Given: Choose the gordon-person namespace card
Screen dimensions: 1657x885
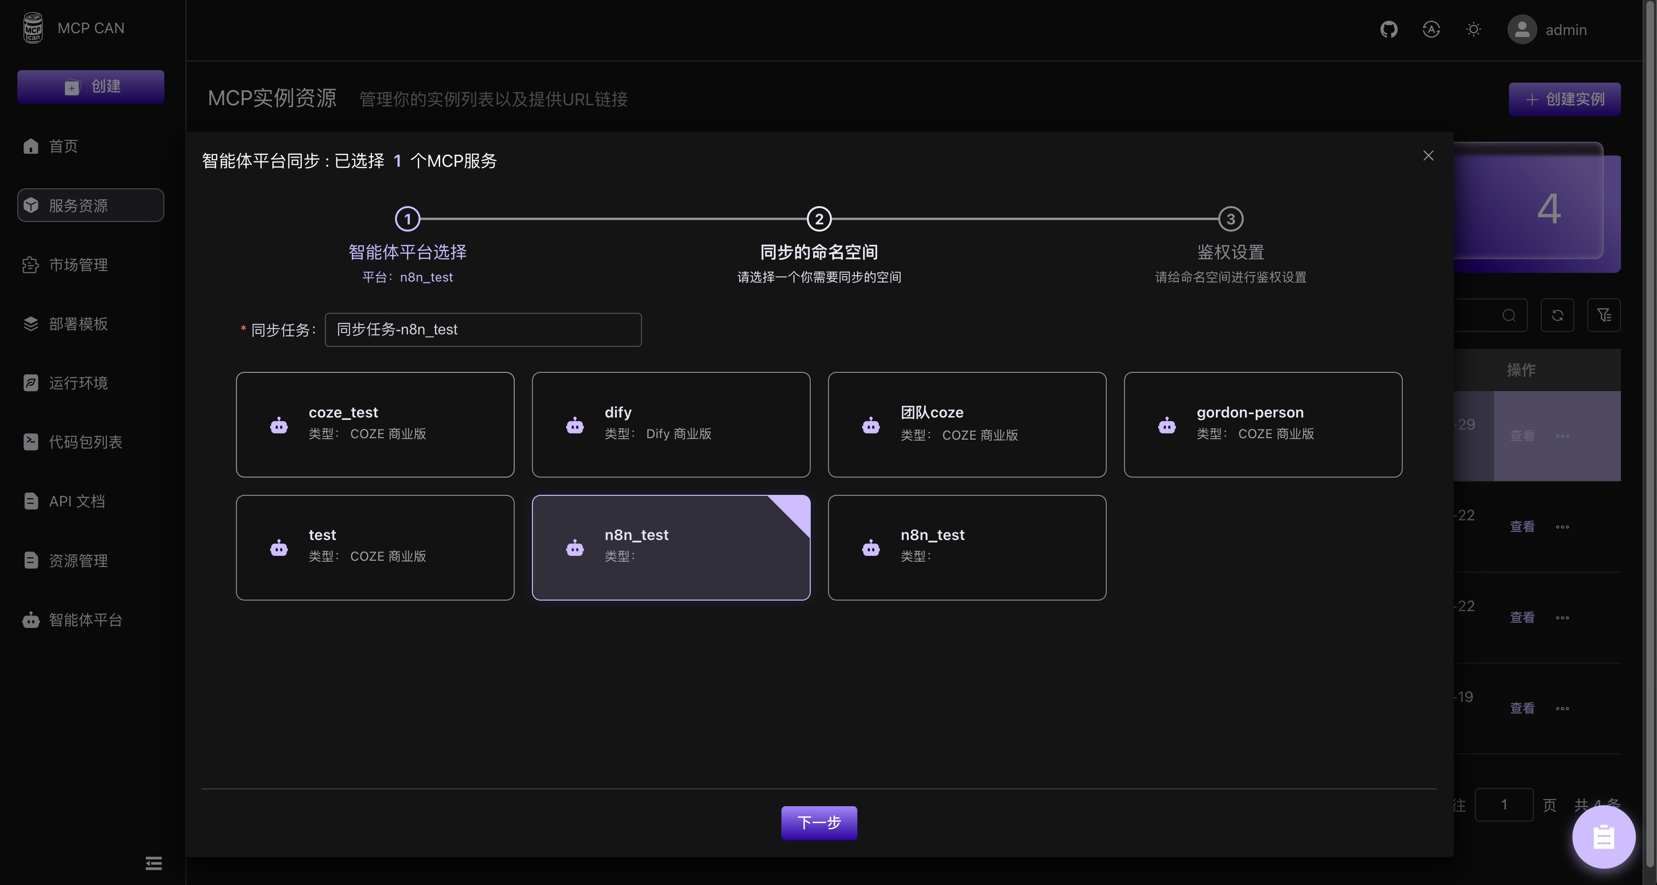Looking at the screenshot, I should (1262, 425).
